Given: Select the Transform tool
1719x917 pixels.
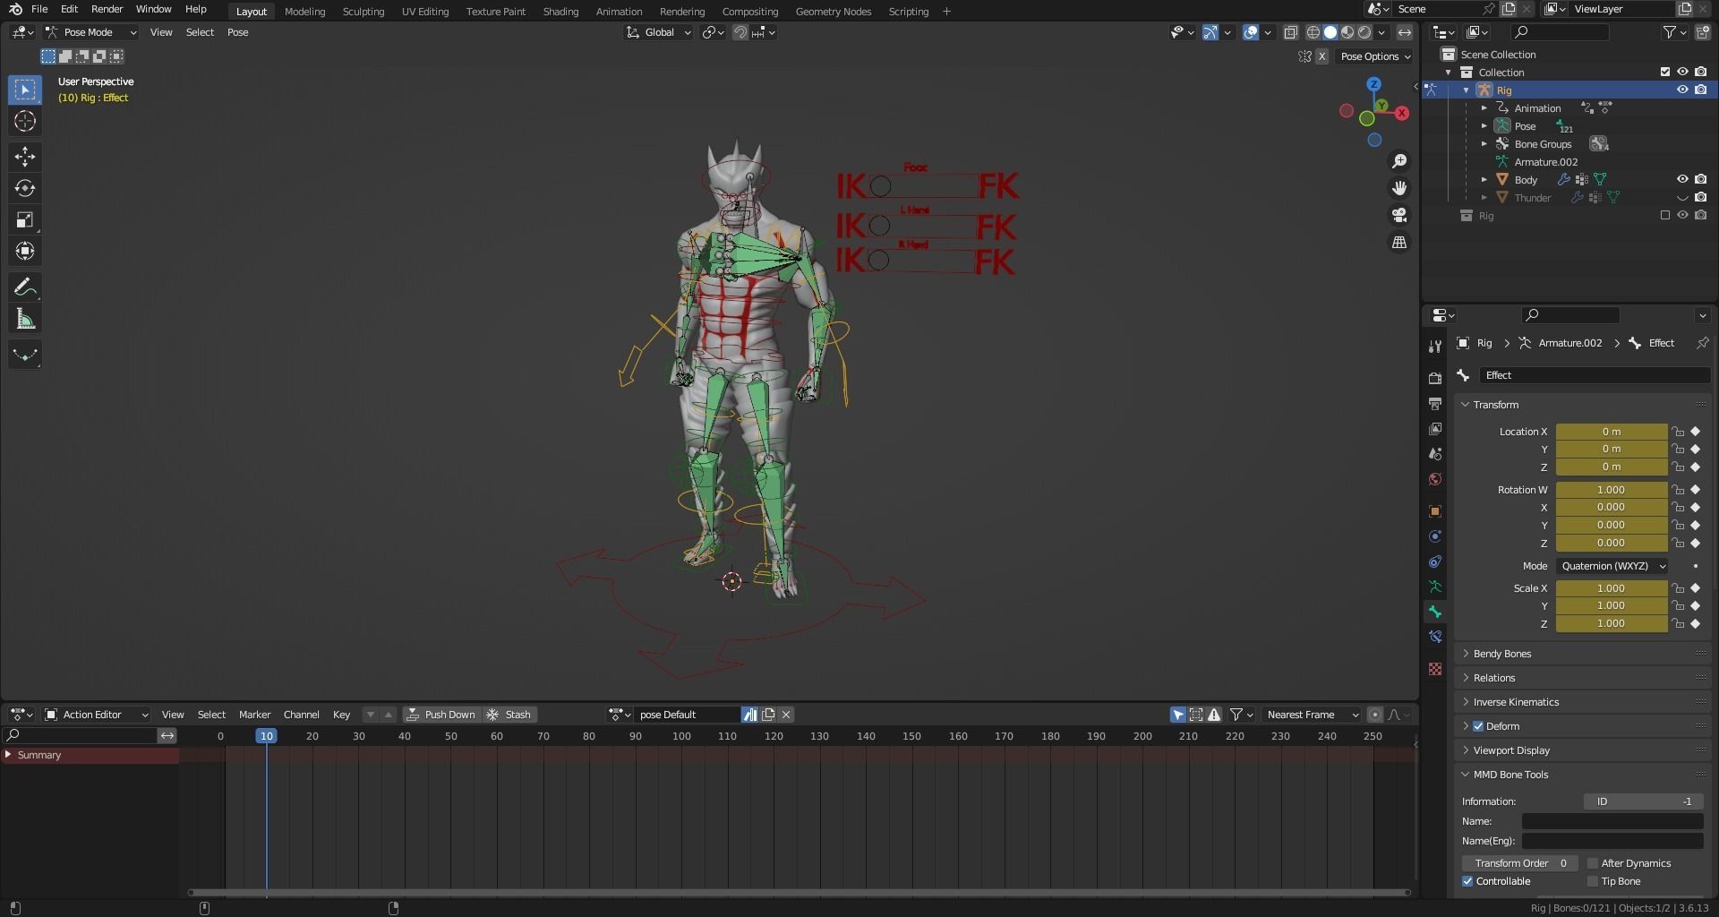Looking at the screenshot, I should (x=25, y=251).
